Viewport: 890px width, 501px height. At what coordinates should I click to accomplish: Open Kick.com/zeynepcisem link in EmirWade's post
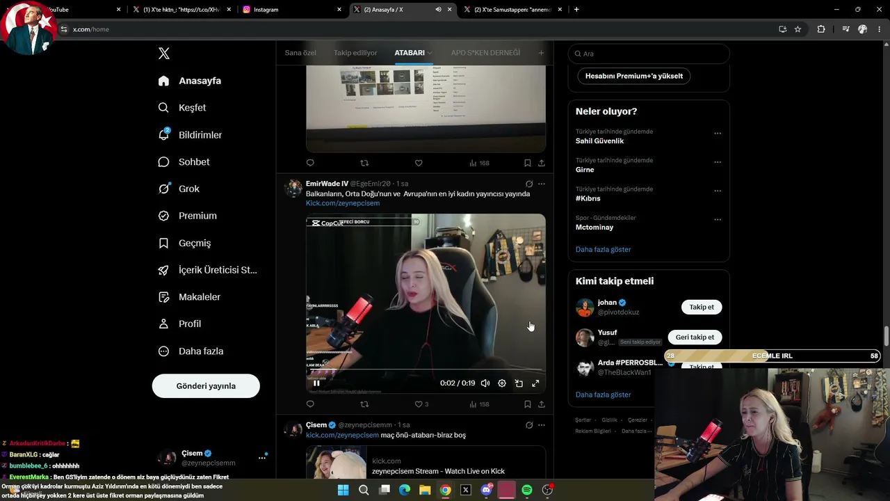[343, 203]
